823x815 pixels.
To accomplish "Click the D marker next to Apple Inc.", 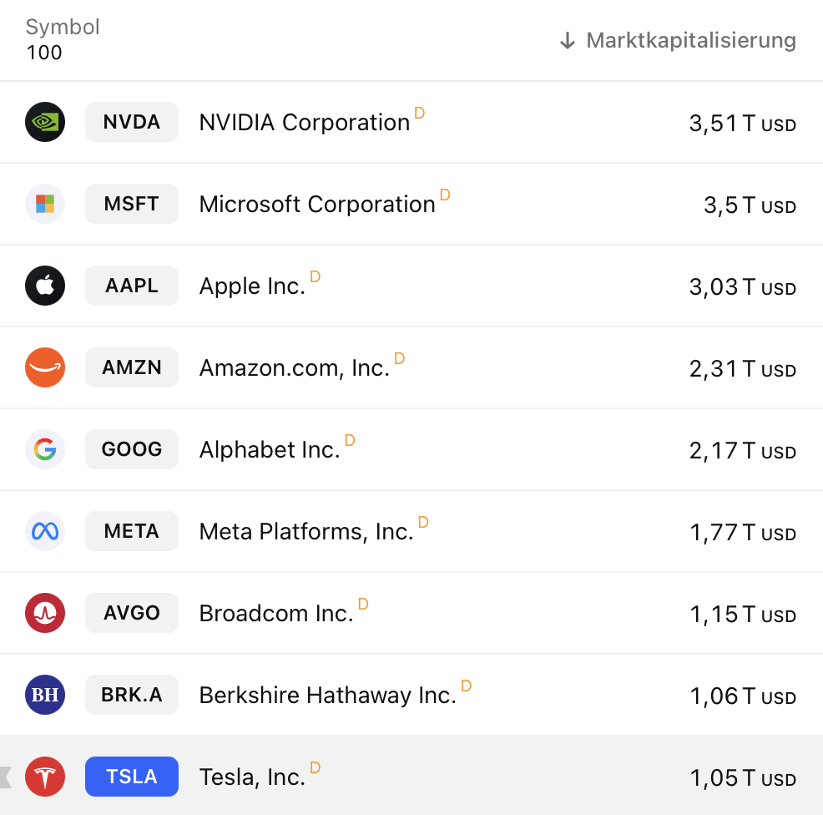I will 315,276.
